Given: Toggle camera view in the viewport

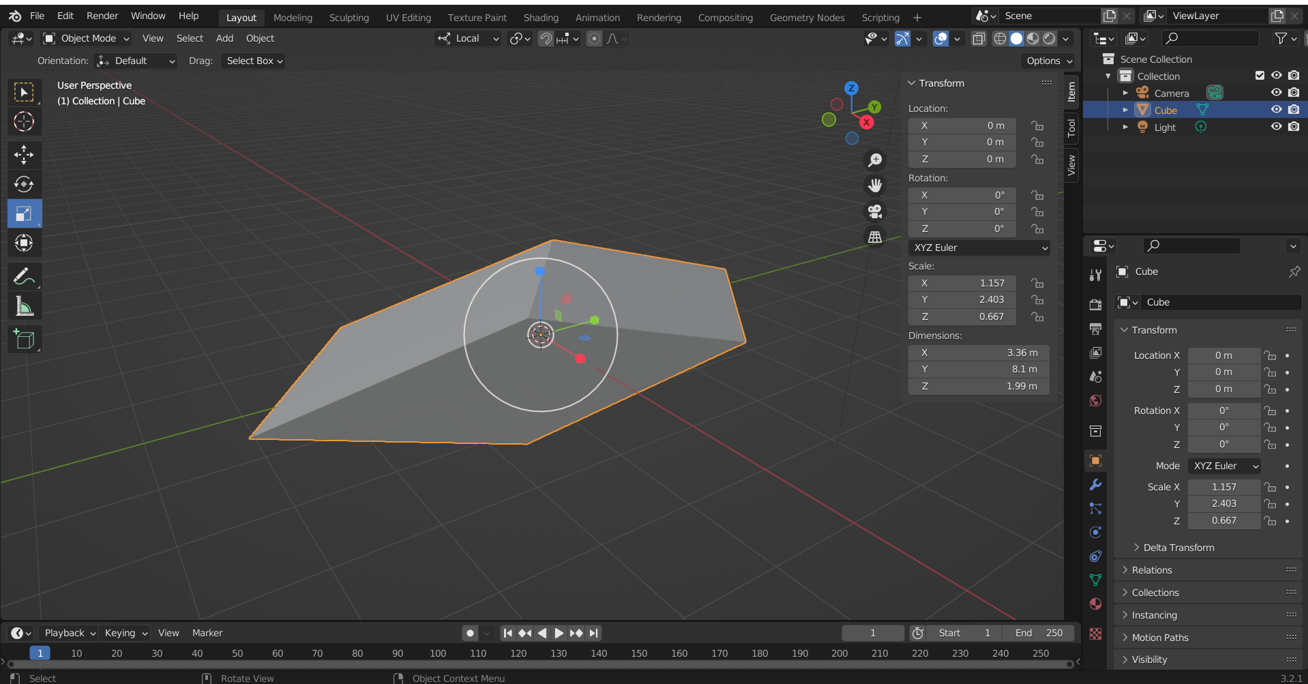Looking at the screenshot, I should click(x=874, y=211).
